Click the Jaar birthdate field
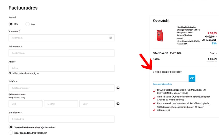 [97, 104]
